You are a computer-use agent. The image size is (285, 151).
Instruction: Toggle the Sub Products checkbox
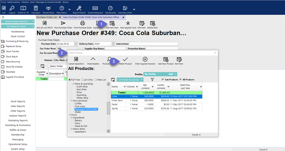162,80
